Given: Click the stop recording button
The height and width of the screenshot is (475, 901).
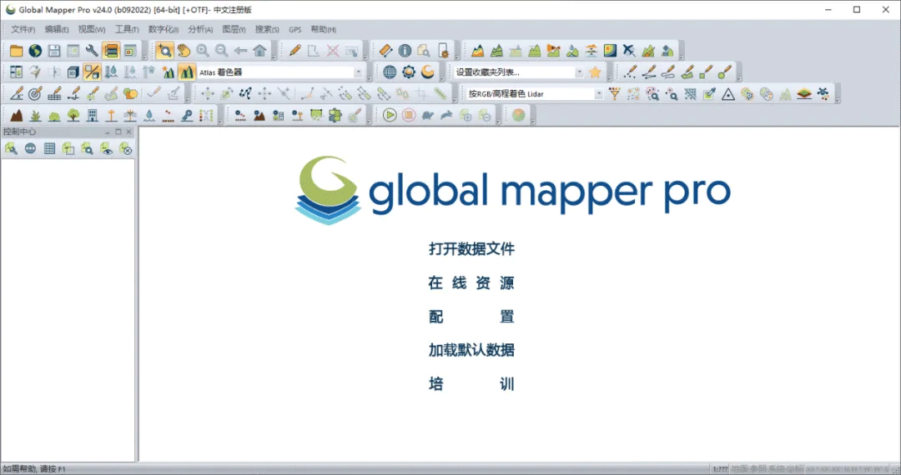Looking at the screenshot, I should point(409,115).
